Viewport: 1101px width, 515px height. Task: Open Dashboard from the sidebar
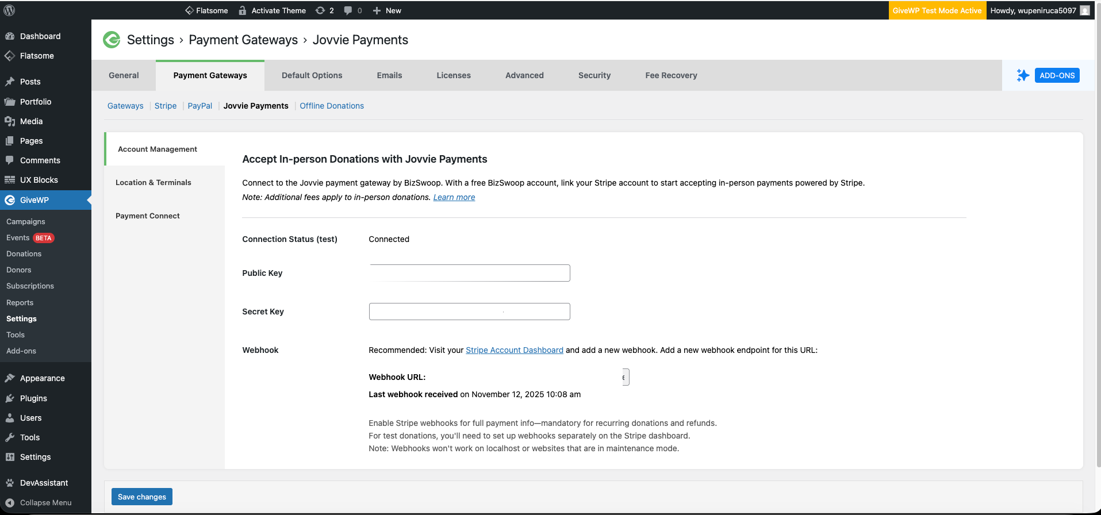[40, 36]
